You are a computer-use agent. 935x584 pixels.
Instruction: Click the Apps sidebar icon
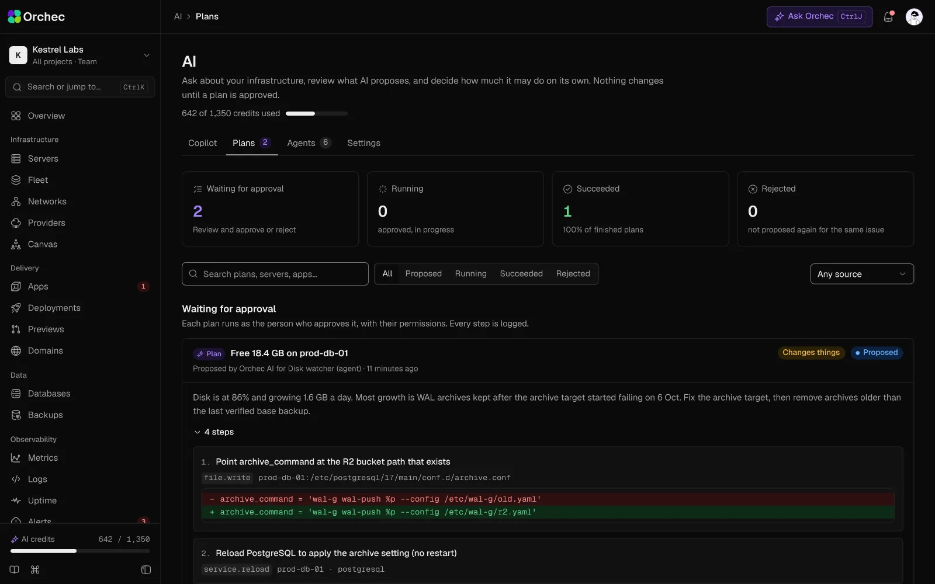[16, 287]
